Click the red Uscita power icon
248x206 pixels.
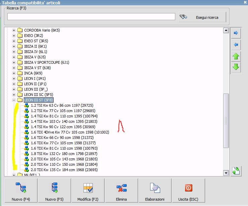(x=188, y=188)
